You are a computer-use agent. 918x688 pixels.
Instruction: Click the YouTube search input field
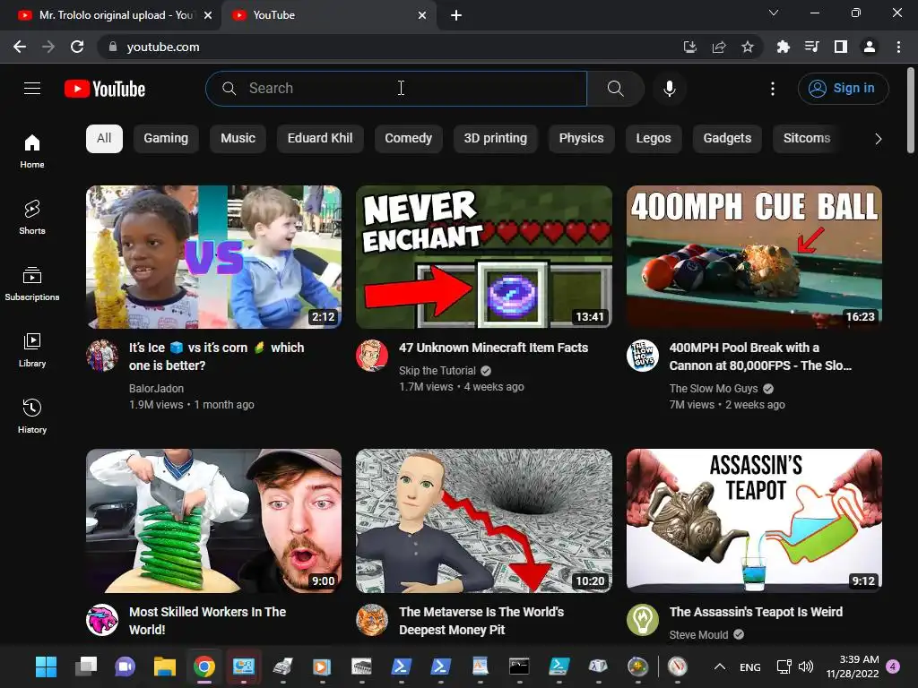tap(396, 89)
